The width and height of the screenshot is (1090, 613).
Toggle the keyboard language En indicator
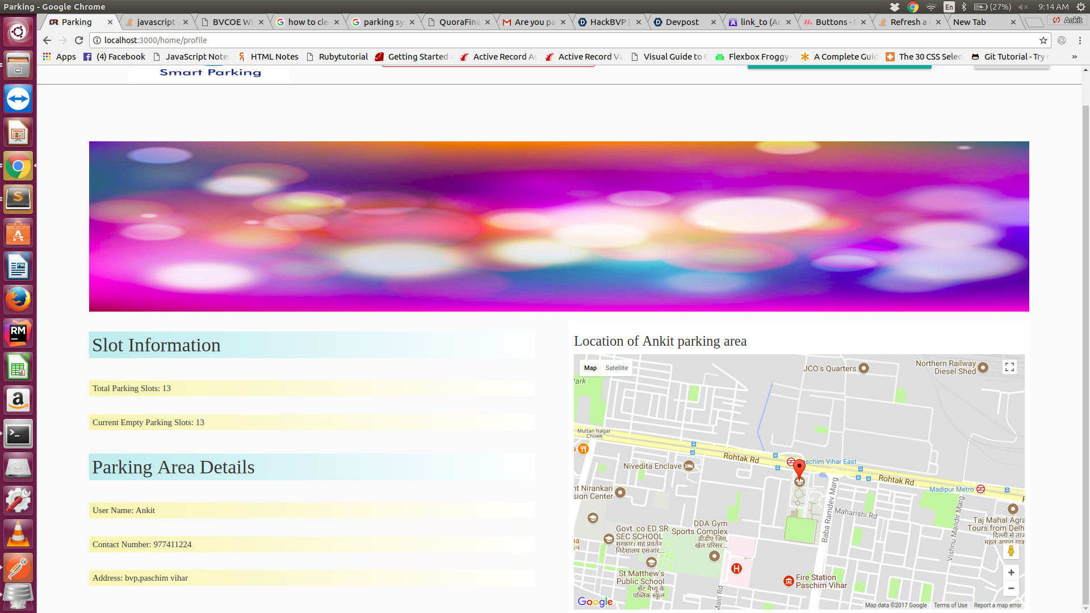949,7
